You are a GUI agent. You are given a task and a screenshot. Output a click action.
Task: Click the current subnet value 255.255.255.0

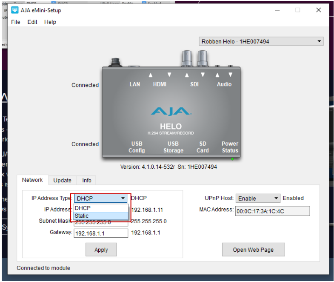tap(148, 221)
